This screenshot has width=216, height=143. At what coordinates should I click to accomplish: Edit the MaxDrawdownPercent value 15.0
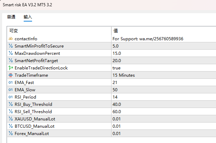click(x=164, y=53)
